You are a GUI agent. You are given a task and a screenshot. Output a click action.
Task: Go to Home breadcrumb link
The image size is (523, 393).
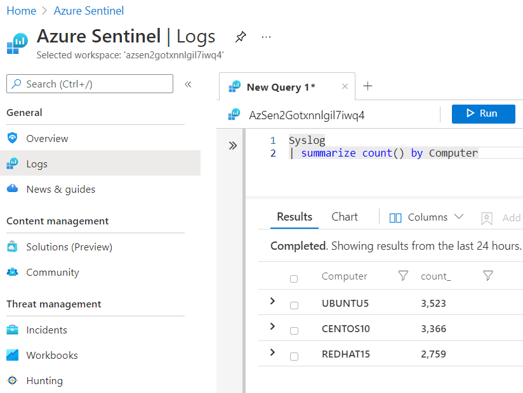click(22, 11)
